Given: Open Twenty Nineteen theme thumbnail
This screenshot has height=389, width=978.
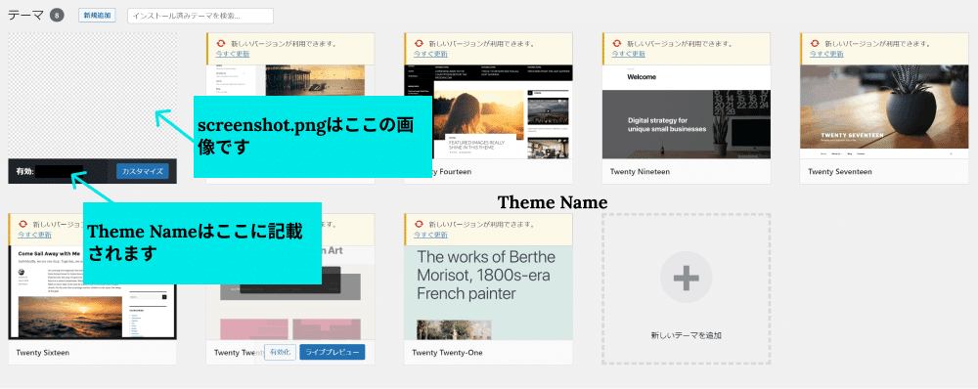Looking at the screenshot, I should [x=687, y=111].
